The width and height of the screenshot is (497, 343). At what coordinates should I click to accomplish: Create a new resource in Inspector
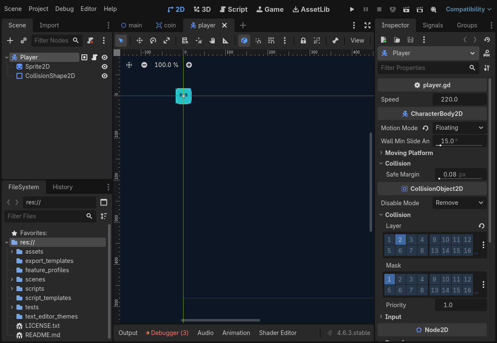[x=384, y=40]
